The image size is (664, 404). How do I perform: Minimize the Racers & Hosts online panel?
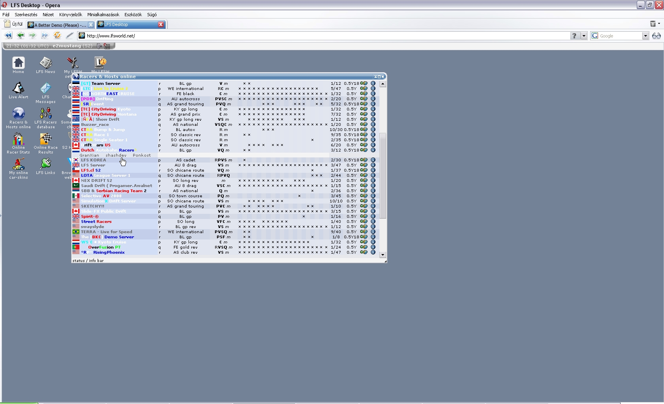[375, 77]
